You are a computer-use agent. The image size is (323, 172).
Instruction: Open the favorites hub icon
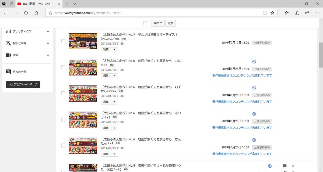[287, 13]
